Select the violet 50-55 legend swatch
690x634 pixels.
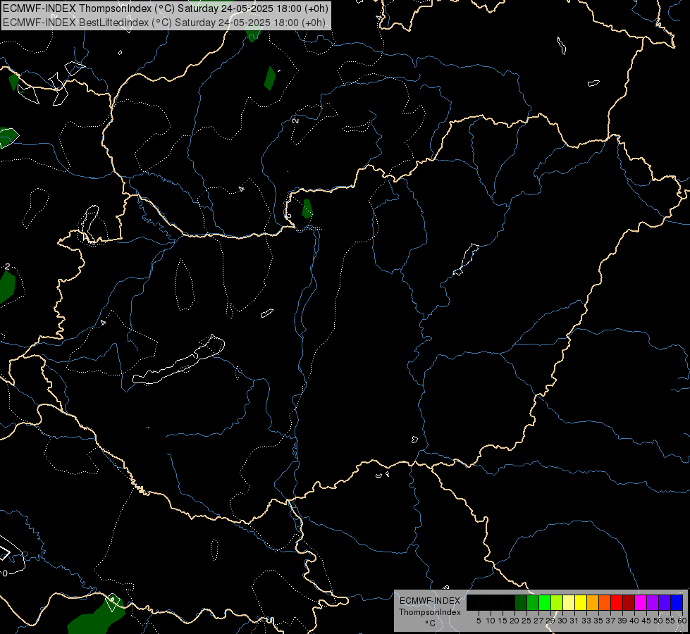(665, 602)
